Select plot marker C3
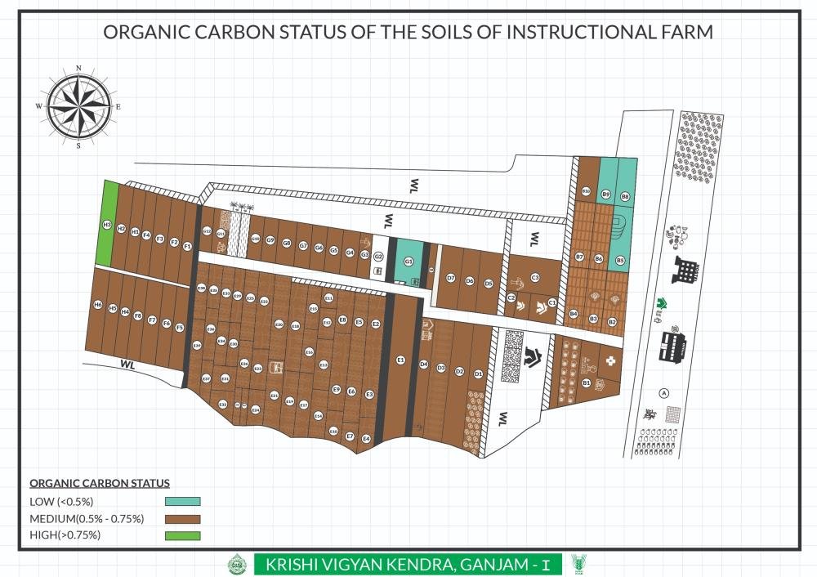The width and height of the screenshot is (817, 577). [535, 277]
